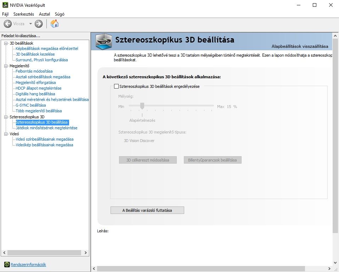Viewport: 339px width, 272px height.
Task: Click task tree scroll left arrow
Action: pyautogui.click(x=4, y=253)
